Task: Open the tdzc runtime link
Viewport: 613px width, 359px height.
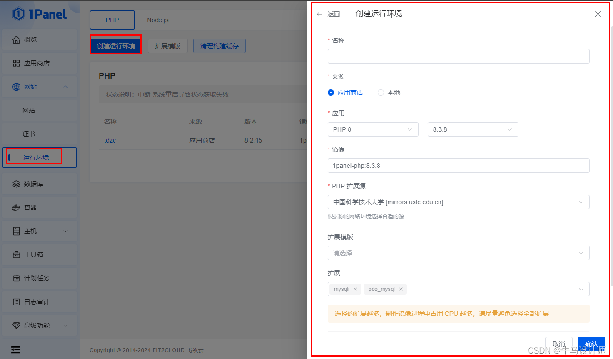Action: point(110,140)
